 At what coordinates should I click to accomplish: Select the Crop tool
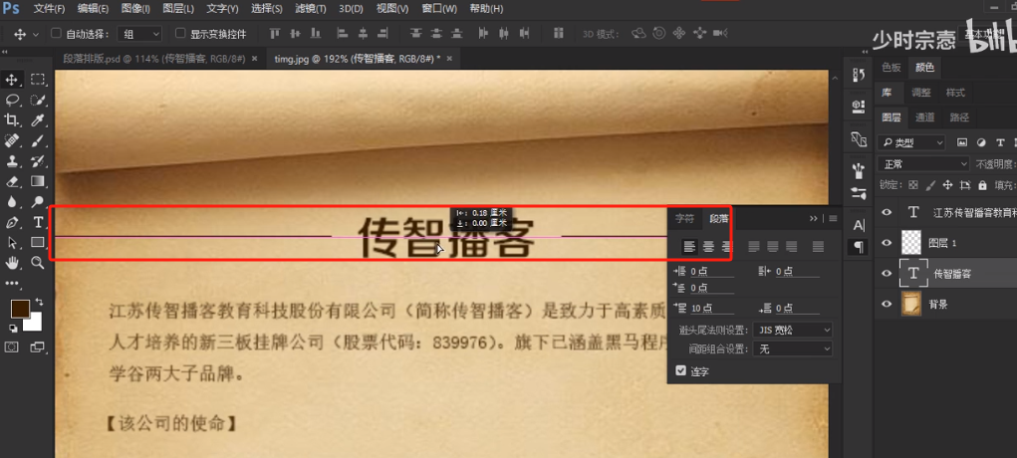[x=12, y=120]
